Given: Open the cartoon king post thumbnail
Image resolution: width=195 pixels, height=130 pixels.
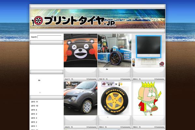Looking at the screenshot, I should [x=149, y=98].
